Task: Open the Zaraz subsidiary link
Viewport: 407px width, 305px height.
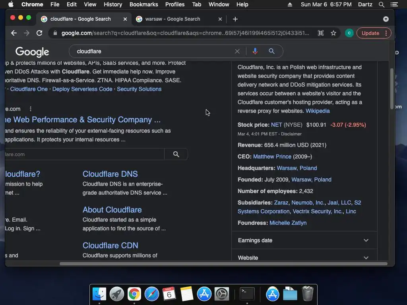Action: [281, 203]
